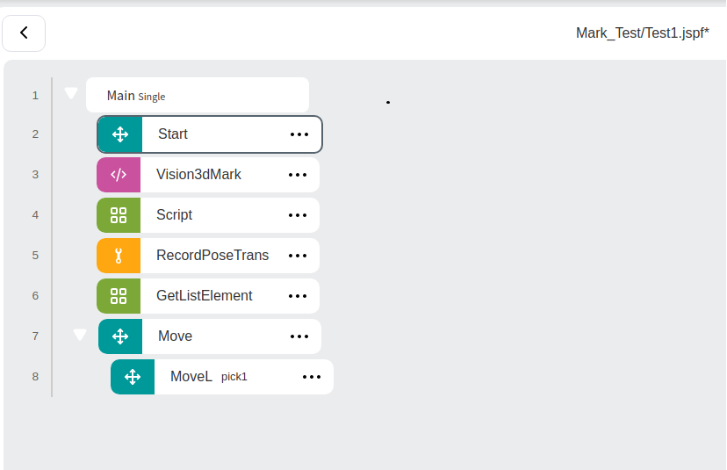The image size is (727, 470).
Task: Select the Vision3dMark block label
Action: [198, 175]
